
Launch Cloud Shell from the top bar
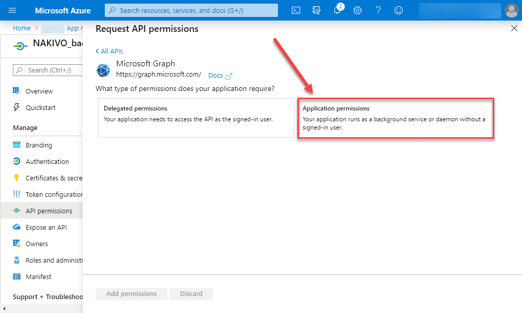[x=296, y=10]
